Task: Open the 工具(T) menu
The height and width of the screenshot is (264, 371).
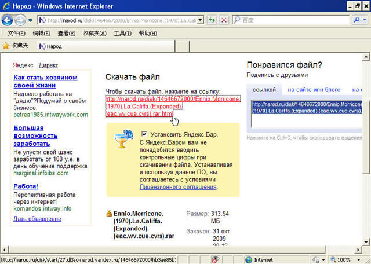Action: (x=122, y=34)
